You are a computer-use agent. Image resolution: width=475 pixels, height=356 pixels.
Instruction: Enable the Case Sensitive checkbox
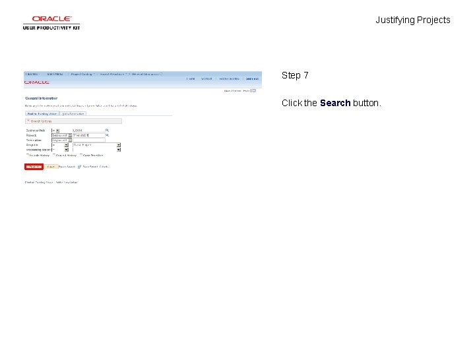81,155
